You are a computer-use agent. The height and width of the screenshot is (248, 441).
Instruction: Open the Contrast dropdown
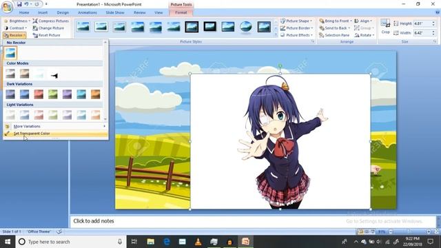pos(15,28)
